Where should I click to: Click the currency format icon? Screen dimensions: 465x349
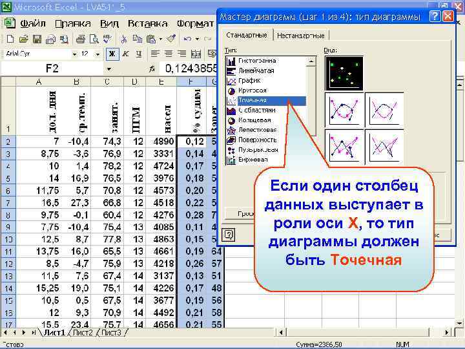tap(212, 54)
